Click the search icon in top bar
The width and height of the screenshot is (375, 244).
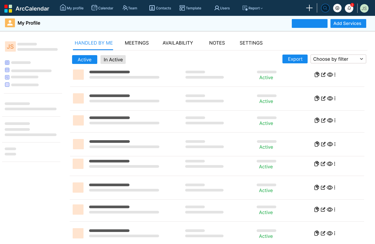325,8
